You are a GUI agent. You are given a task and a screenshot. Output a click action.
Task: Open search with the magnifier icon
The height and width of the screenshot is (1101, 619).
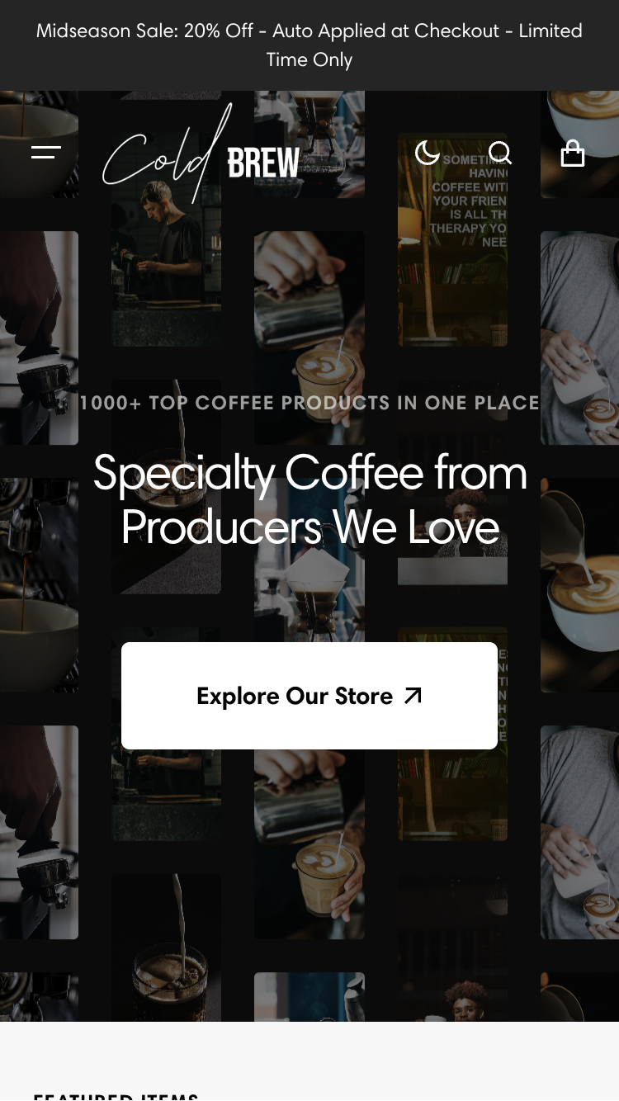[499, 153]
